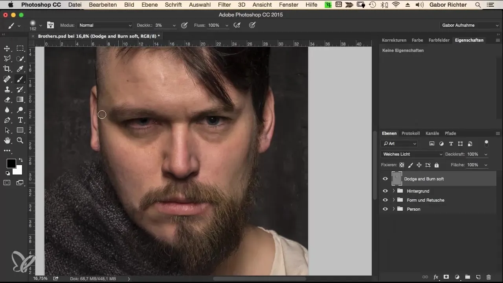Open the brush Deckkr. opacity dropdown
This screenshot has height=283, width=503.
[174, 25]
